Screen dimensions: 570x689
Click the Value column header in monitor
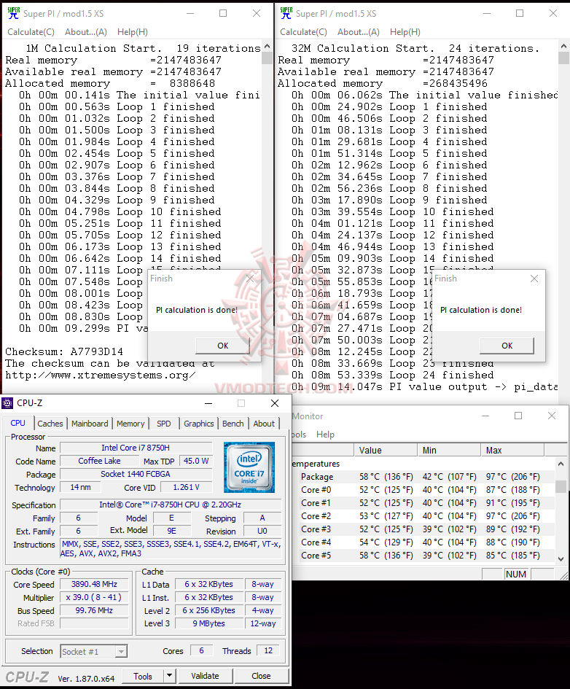tap(386, 450)
